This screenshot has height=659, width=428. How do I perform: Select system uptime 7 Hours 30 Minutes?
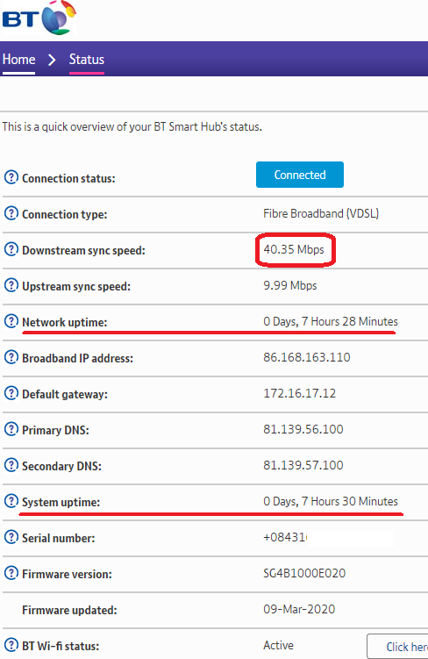pyautogui.click(x=331, y=501)
